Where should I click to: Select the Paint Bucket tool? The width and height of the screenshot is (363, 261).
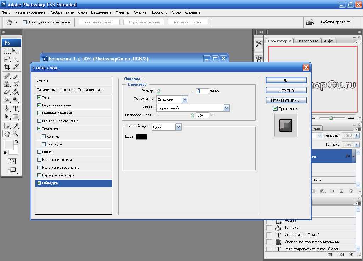16,92
